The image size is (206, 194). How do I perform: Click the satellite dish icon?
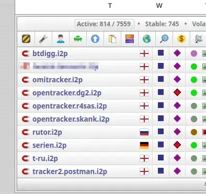pyautogui.click(x=199, y=39)
